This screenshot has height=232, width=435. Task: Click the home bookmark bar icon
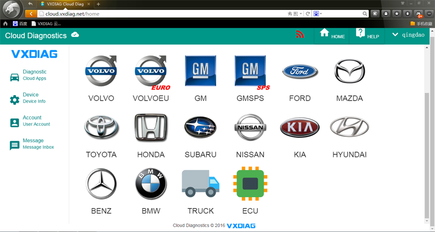pyautogui.click(x=5, y=23)
